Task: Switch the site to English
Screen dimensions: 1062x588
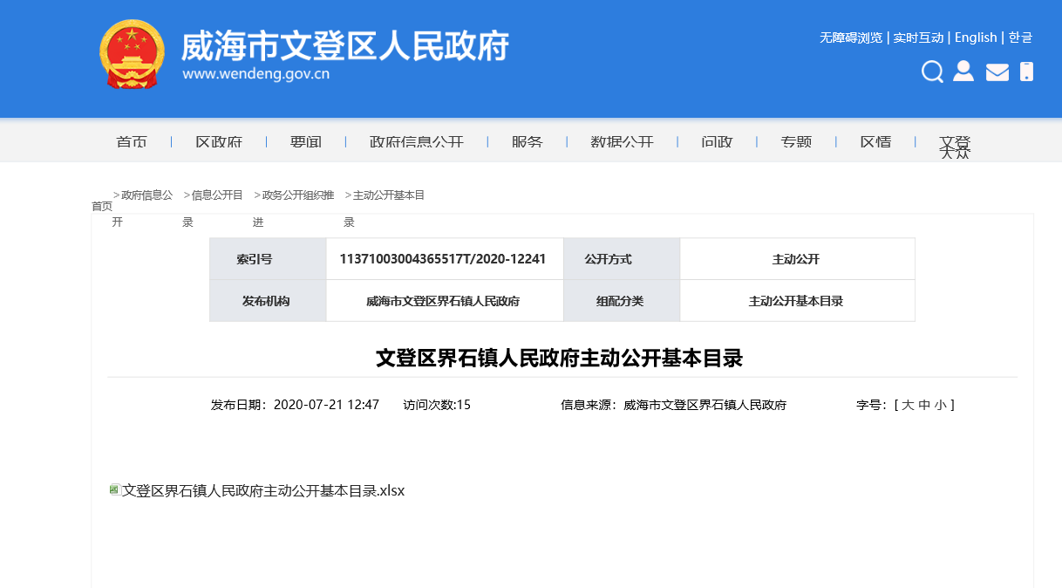Action: (976, 38)
